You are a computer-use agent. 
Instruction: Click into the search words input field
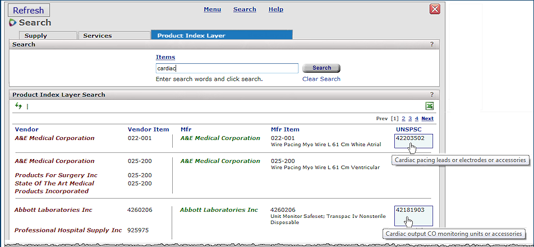227,68
